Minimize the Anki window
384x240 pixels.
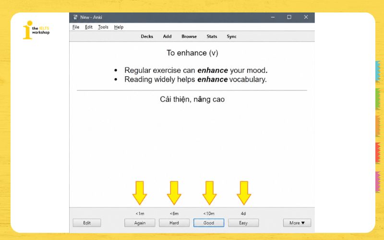(273, 17)
